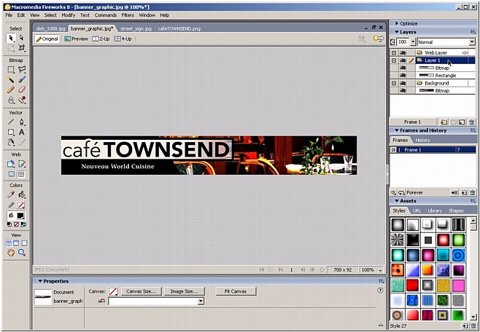Collapse the Properties panel

(x=40, y=281)
